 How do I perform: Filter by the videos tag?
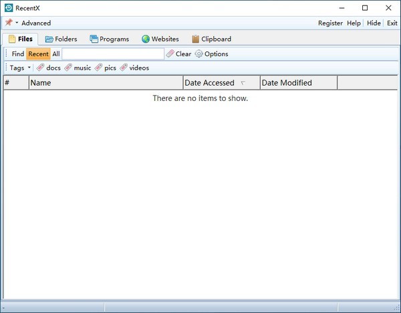pos(134,68)
